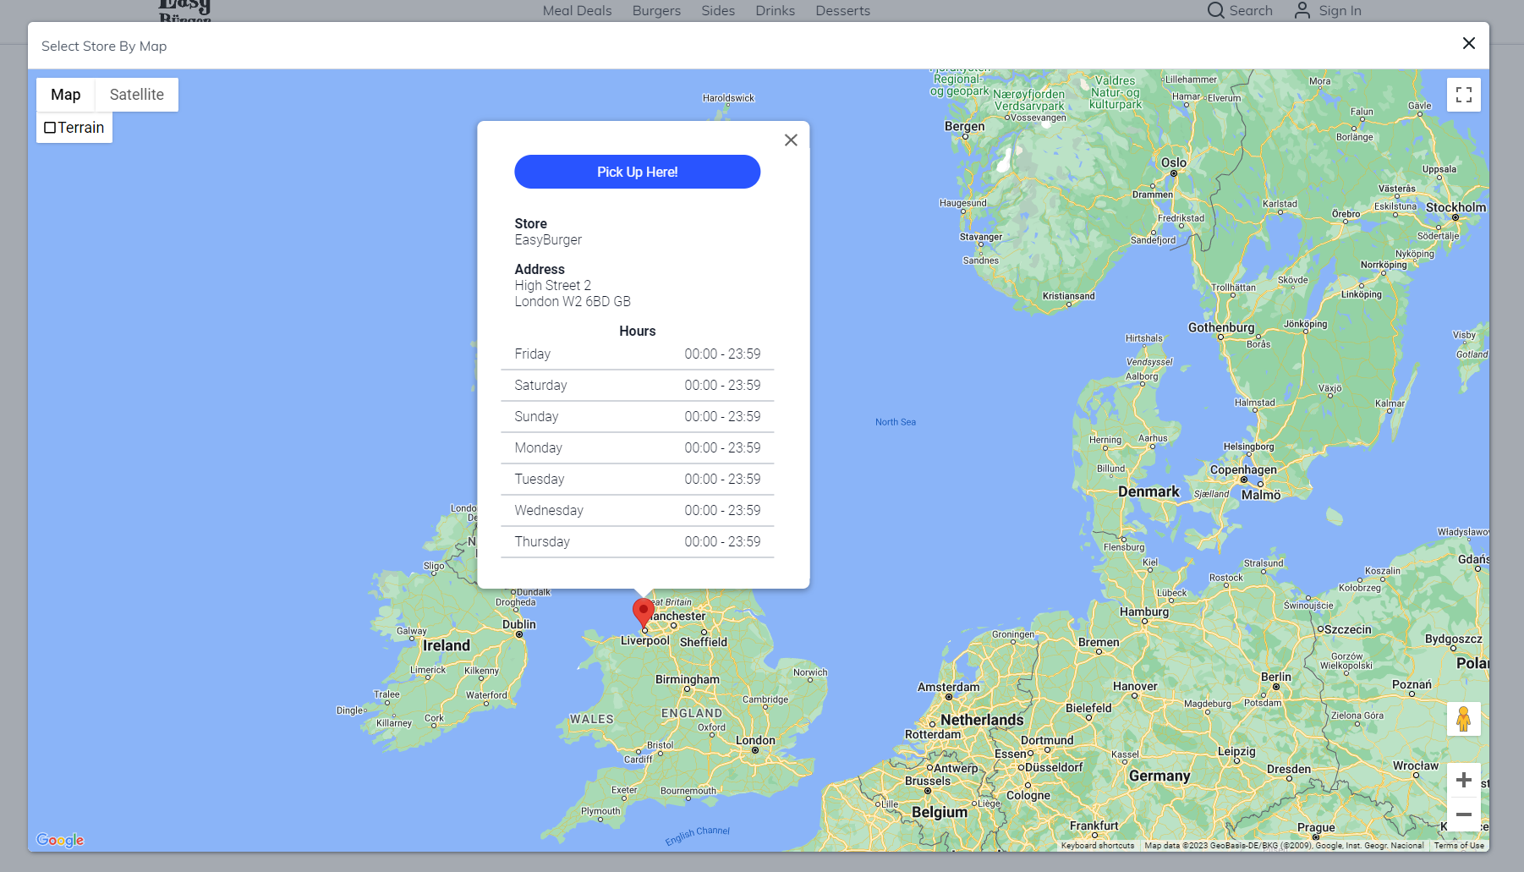The width and height of the screenshot is (1524, 872).
Task: Click the Sign In user icon
Action: click(1302, 10)
